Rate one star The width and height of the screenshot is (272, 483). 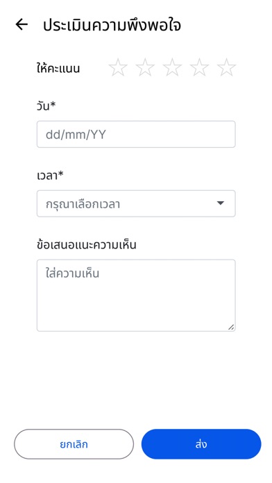(x=118, y=67)
